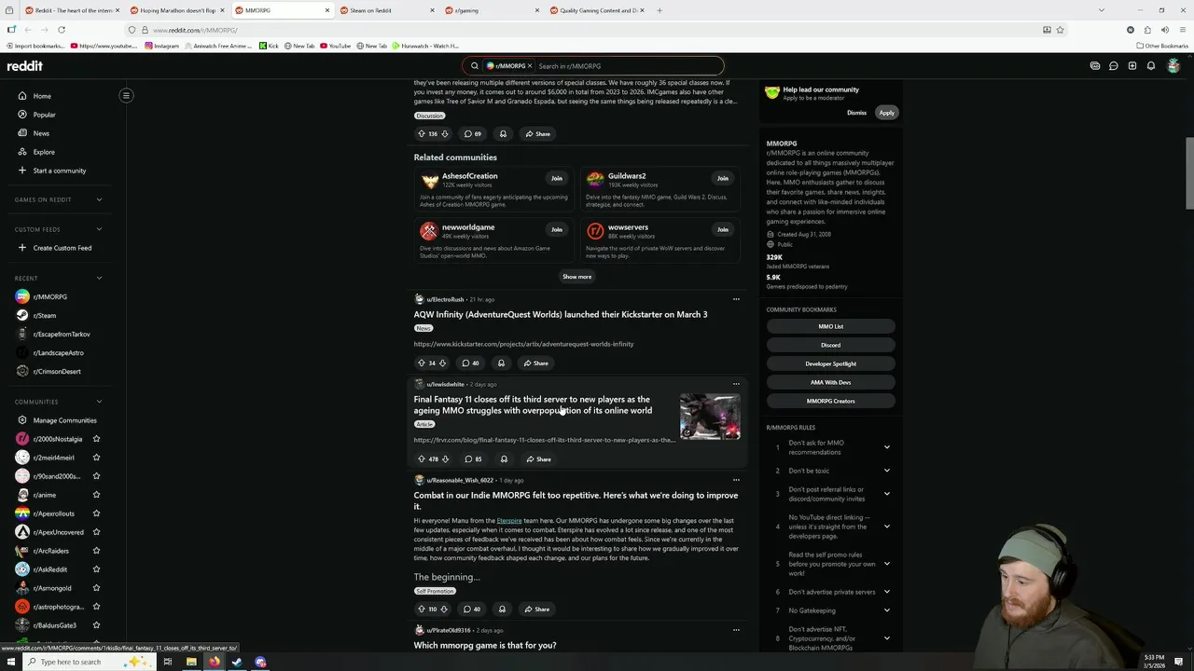Expand rule 1 about MMO recommendations

click(886, 447)
